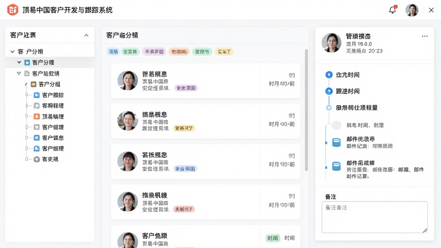Open the second customer card avatar

tap(127, 121)
